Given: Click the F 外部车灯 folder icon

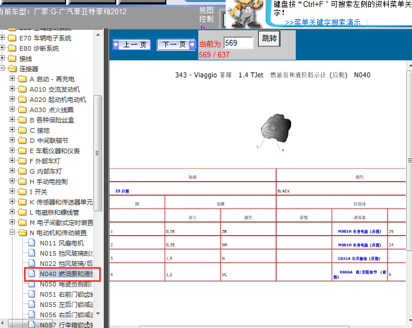Looking at the screenshot, I should tap(22, 161).
